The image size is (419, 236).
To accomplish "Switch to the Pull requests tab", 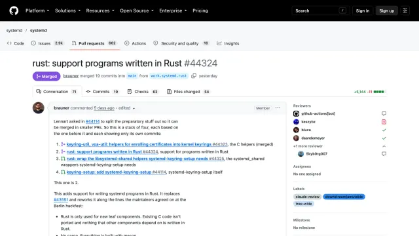I will 94,43.
